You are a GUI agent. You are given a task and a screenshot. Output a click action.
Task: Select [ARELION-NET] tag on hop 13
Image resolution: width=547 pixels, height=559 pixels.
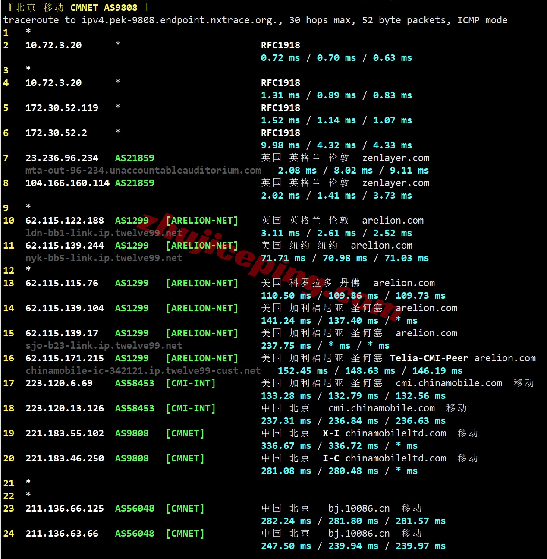[202, 283]
